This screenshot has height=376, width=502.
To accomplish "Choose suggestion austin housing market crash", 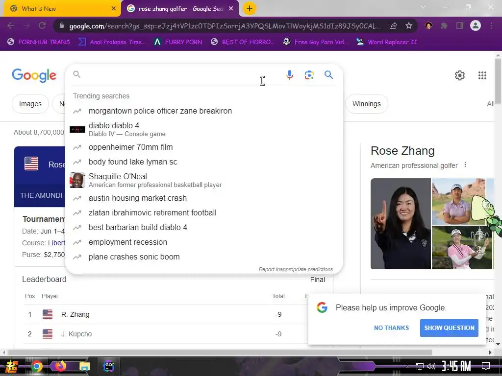I will click(204, 198).
